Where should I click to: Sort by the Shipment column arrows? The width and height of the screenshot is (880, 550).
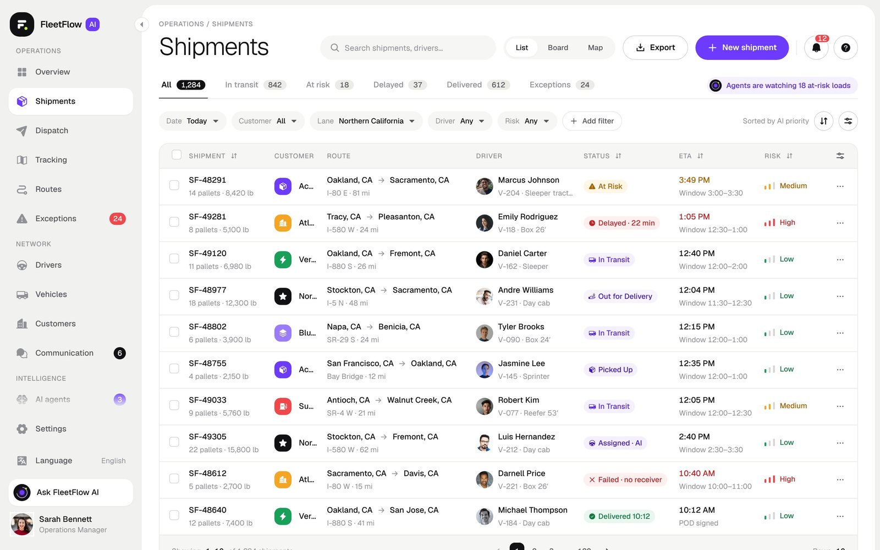(x=234, y=156)
